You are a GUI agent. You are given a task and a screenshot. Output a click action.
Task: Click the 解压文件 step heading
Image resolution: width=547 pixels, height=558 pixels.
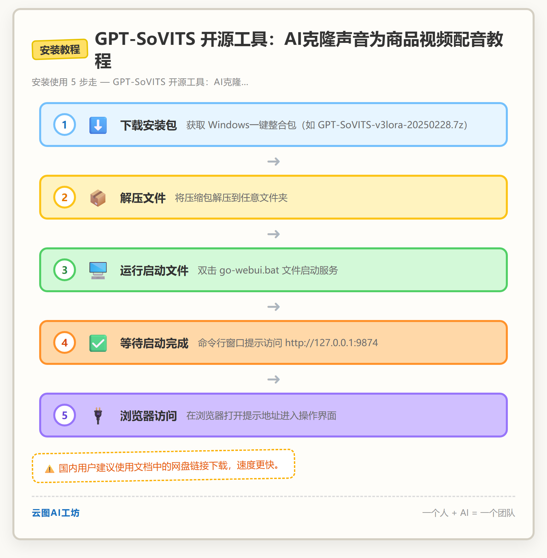coord(143,198)
